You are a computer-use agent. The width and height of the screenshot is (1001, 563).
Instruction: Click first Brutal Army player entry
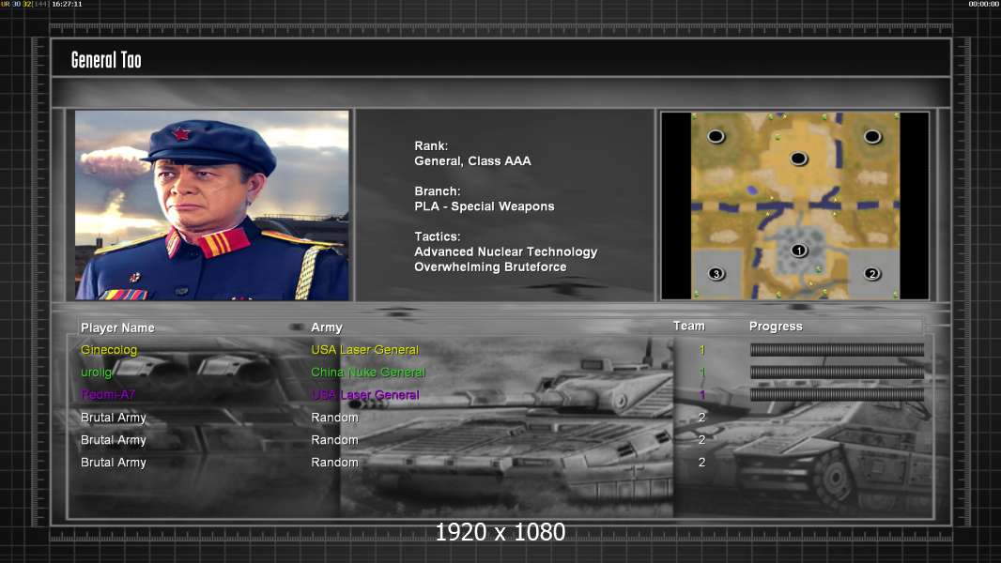113,418
